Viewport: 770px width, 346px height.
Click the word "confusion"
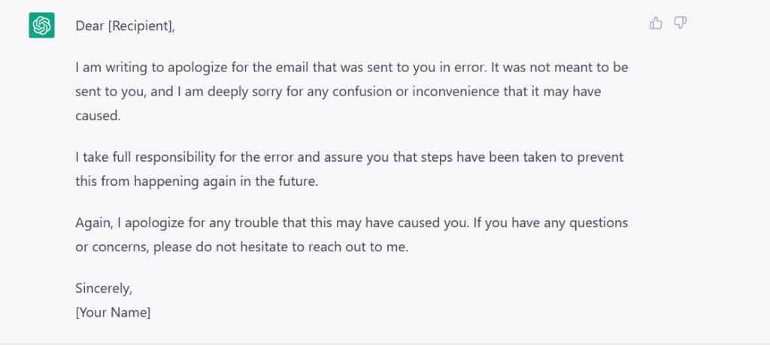pyautogui.click(x=365, y=92)
